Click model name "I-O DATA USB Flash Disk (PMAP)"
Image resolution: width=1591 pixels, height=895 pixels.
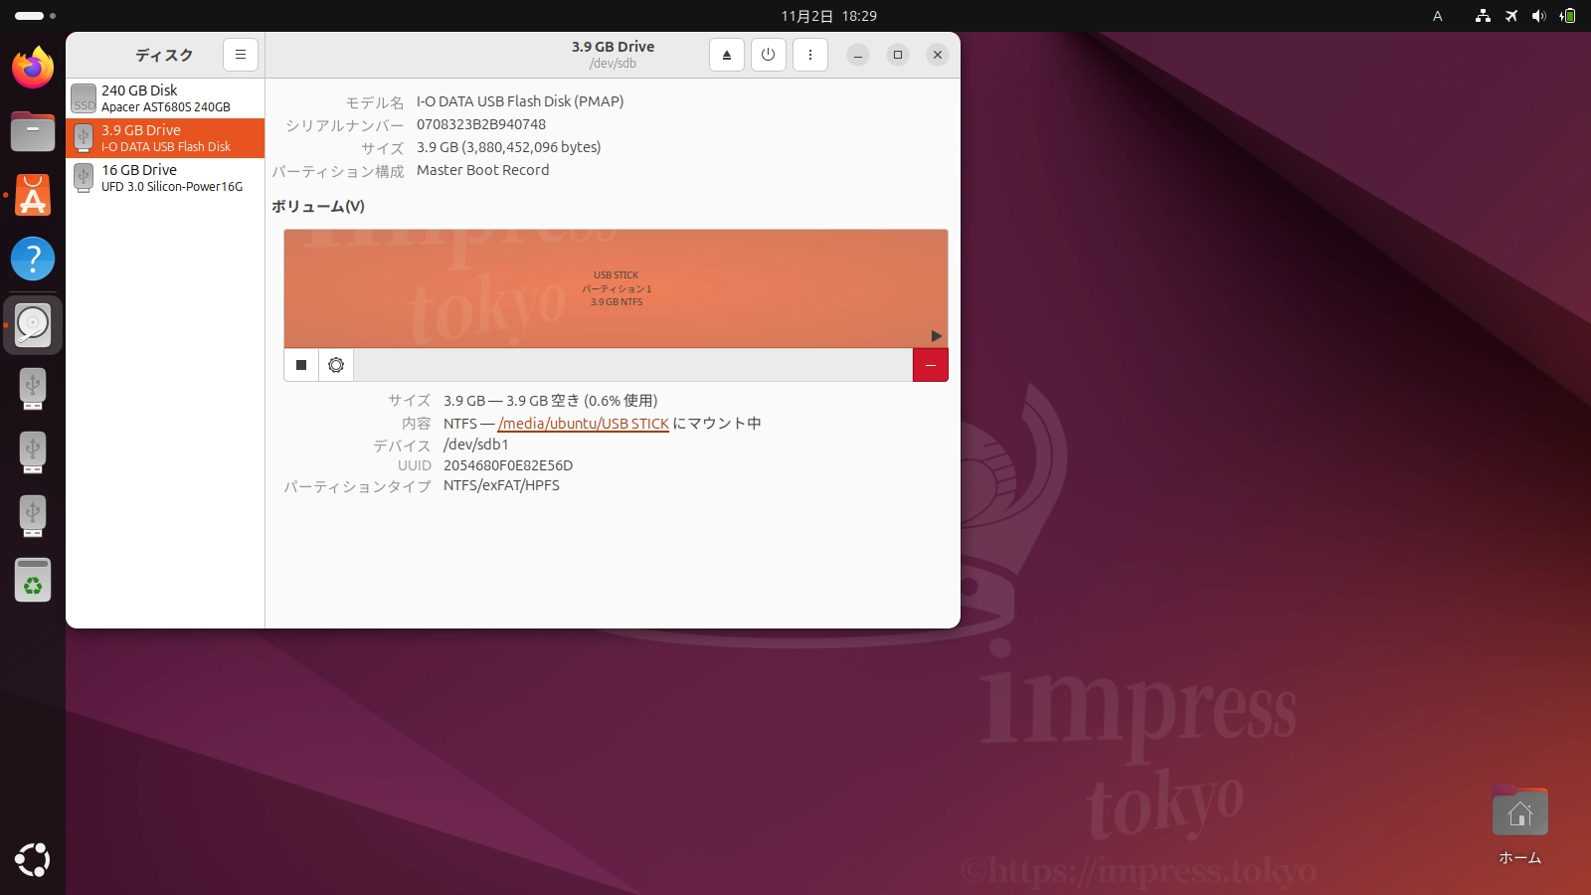(x=520, y=101)
